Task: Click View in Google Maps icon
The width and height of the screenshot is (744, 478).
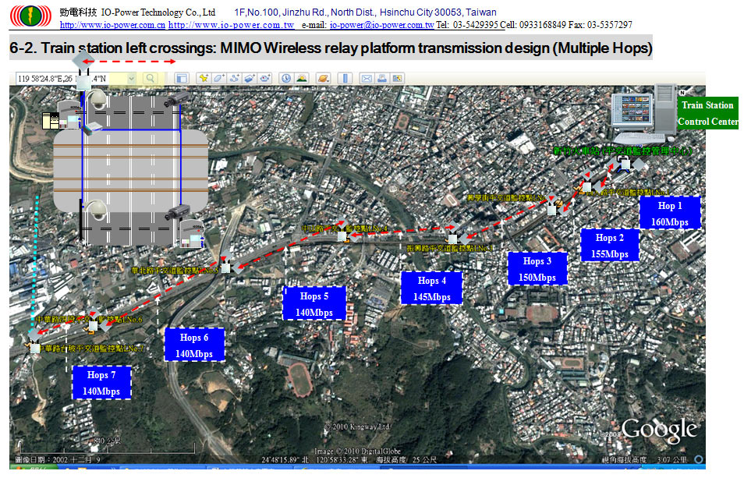Action: 397,78
